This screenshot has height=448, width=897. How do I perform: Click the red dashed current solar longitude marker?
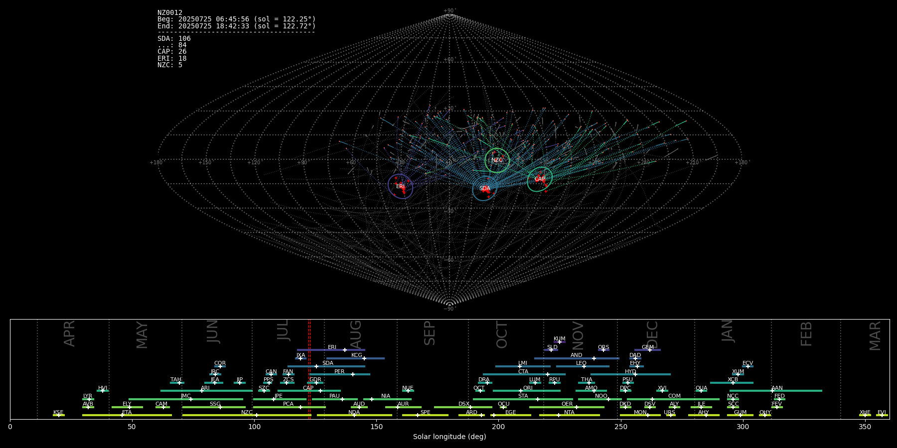(x=309, y=369)
